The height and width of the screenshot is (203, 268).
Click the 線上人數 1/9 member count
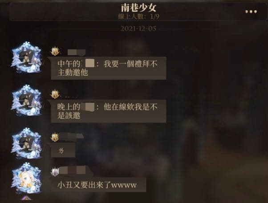click(x=138, y=16)
